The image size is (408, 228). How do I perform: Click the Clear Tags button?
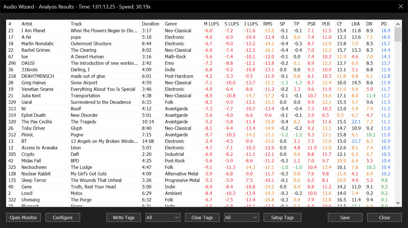pos(202,218)
